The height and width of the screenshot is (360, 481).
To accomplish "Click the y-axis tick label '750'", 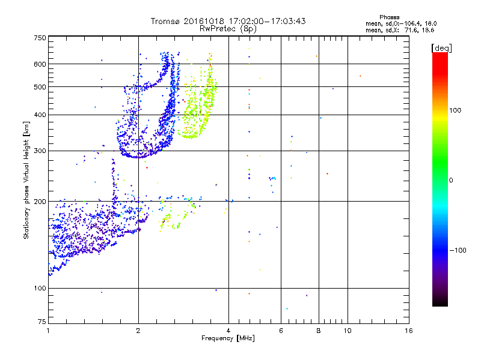I will coord(40,38).
